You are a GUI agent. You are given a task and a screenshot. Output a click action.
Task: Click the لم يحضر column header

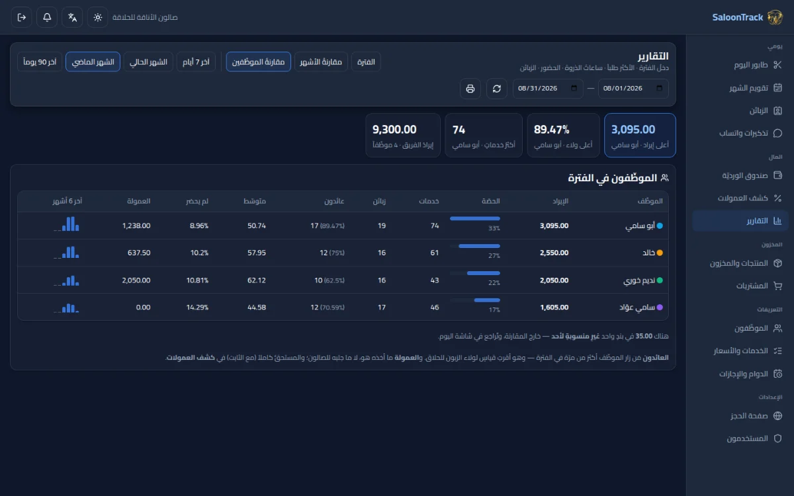coord(197,201)
